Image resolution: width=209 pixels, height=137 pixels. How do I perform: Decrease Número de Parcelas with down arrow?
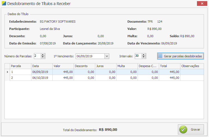(43, 57)
